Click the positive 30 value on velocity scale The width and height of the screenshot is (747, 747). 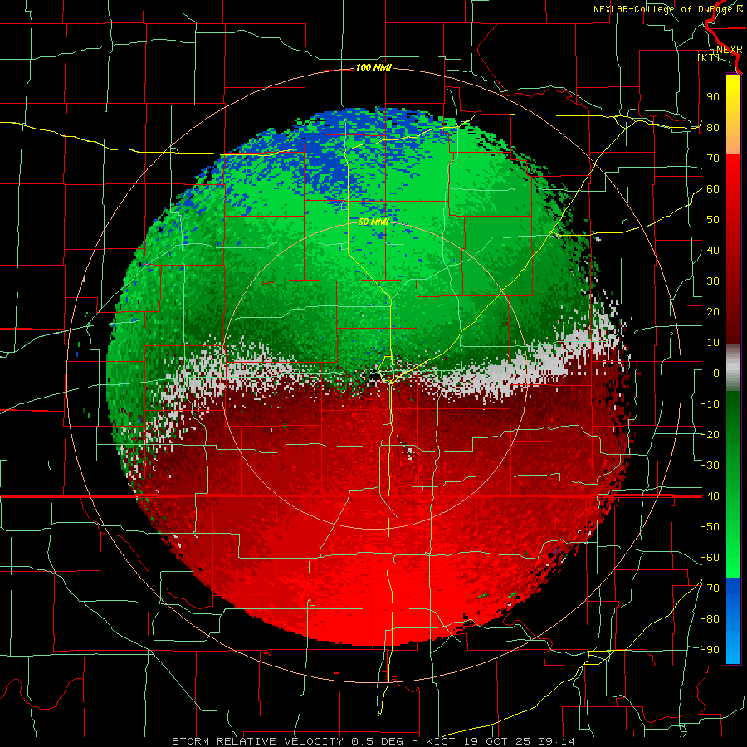713,281
